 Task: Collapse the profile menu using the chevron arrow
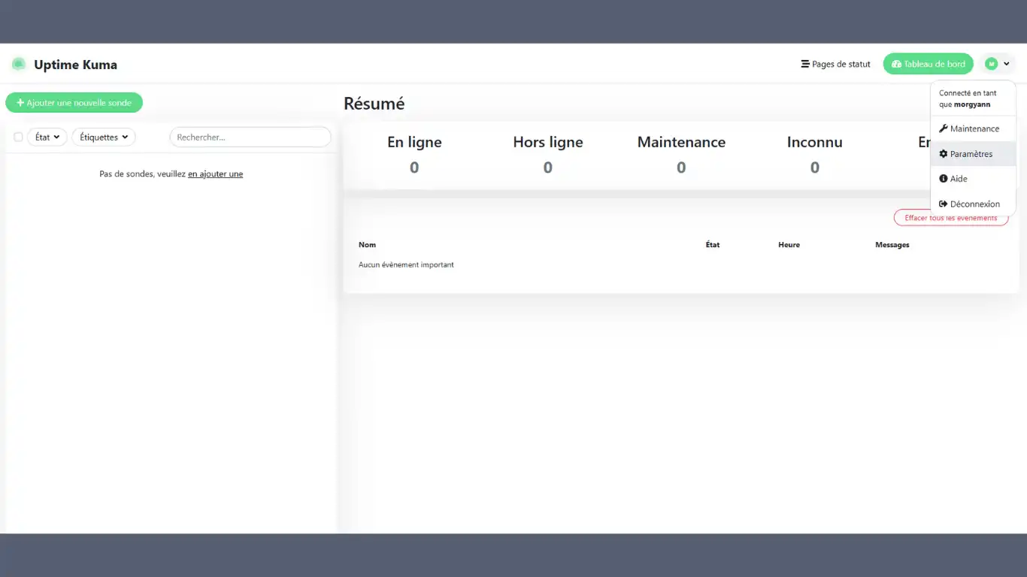click(x=1007, y=65)
